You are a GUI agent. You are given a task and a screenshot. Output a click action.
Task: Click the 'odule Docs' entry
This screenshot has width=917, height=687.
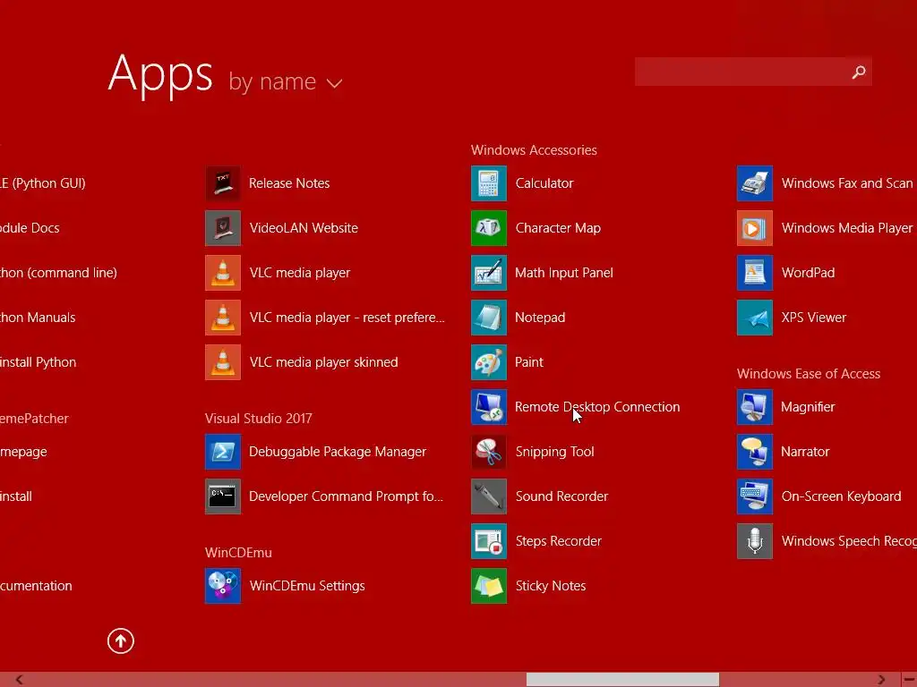(x=30, y=228)
